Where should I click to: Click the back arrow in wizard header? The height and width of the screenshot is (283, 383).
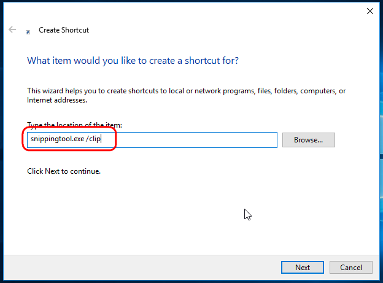click(x=12, y=29)
